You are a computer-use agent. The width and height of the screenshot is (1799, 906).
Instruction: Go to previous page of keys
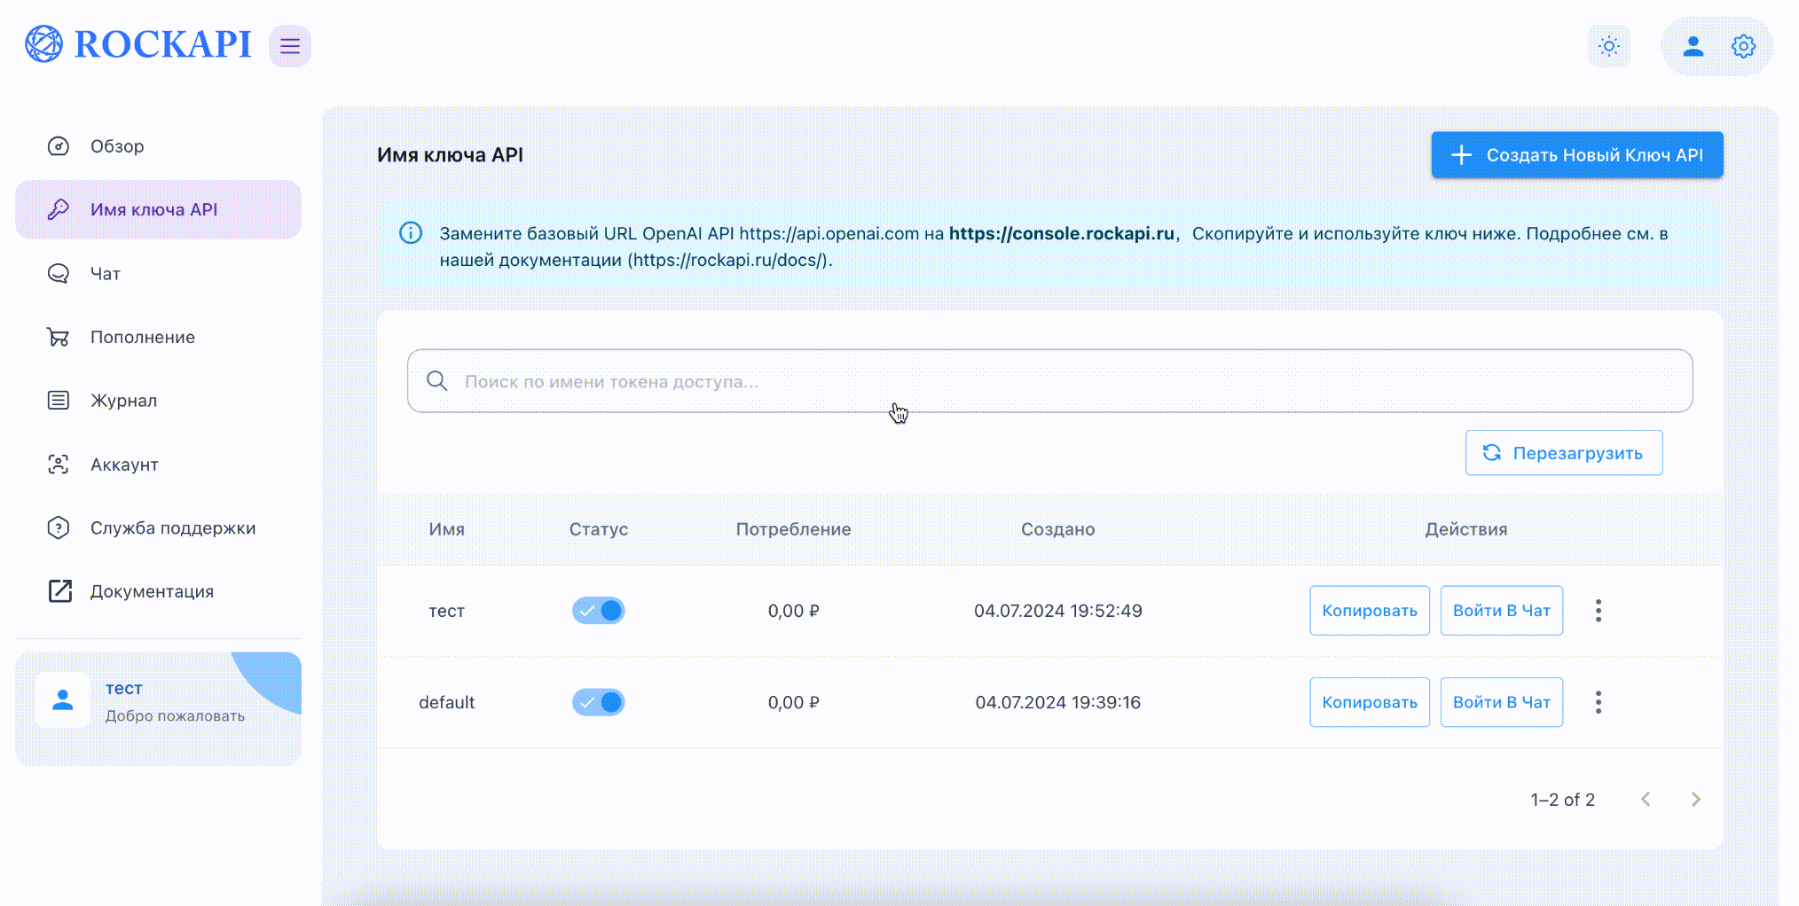pyautogui.click(x=1646, y=800)
